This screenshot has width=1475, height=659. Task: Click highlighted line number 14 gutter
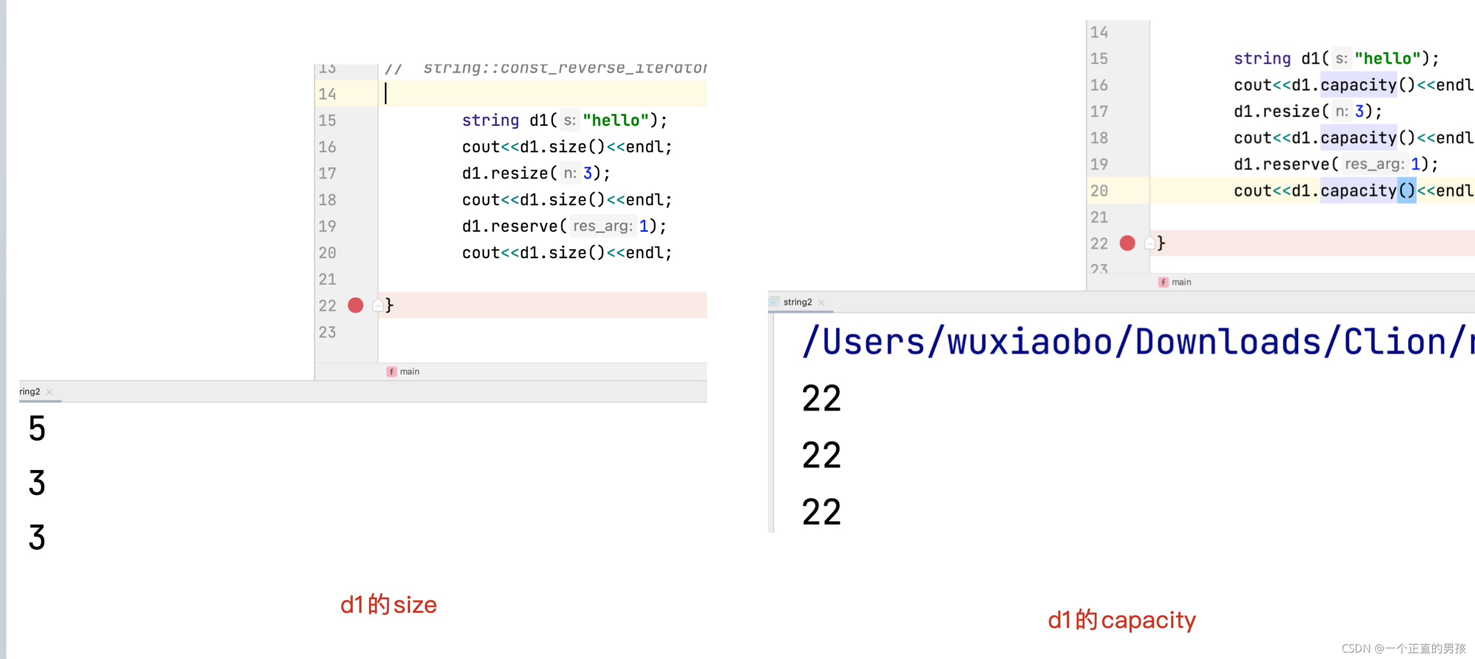tap(327, 94)
